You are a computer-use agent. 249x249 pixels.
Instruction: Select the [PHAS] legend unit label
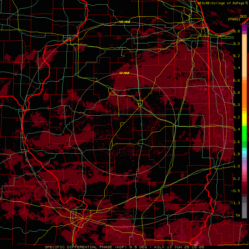(x=234, y=19)
